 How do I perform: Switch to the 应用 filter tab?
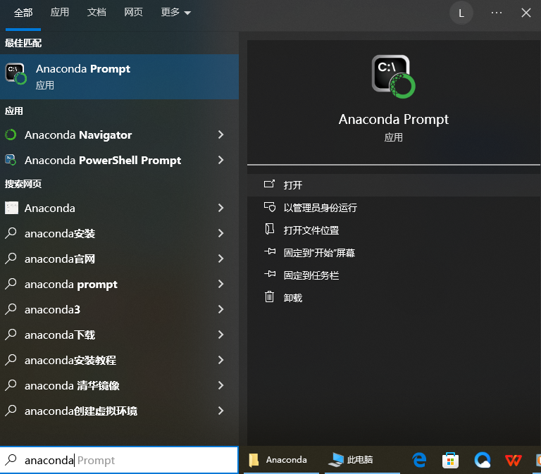pos(60,13)
